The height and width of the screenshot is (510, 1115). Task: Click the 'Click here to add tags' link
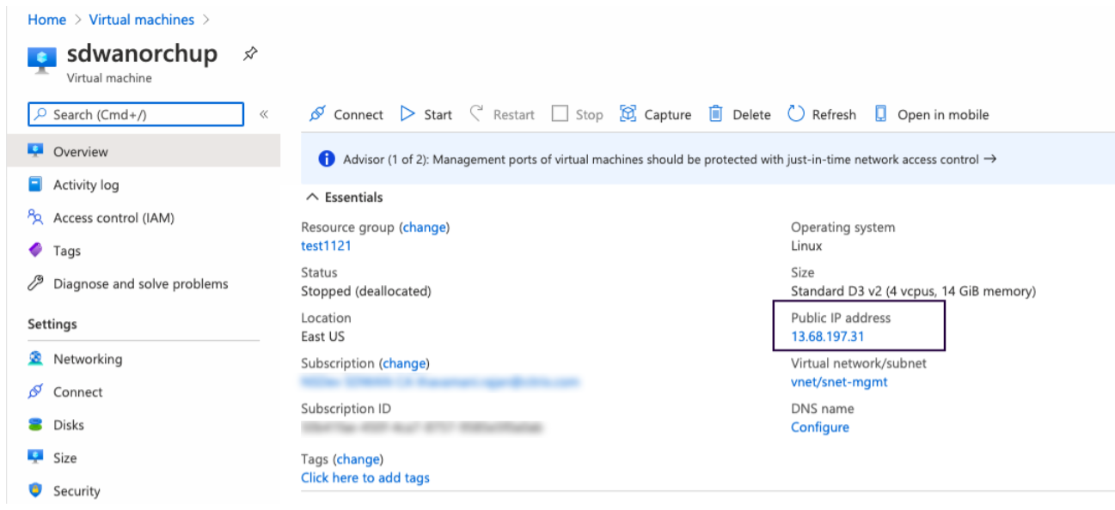point(365,478)
